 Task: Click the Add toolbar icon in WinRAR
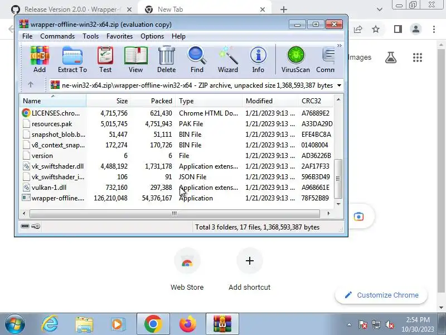tap(40, 59)
